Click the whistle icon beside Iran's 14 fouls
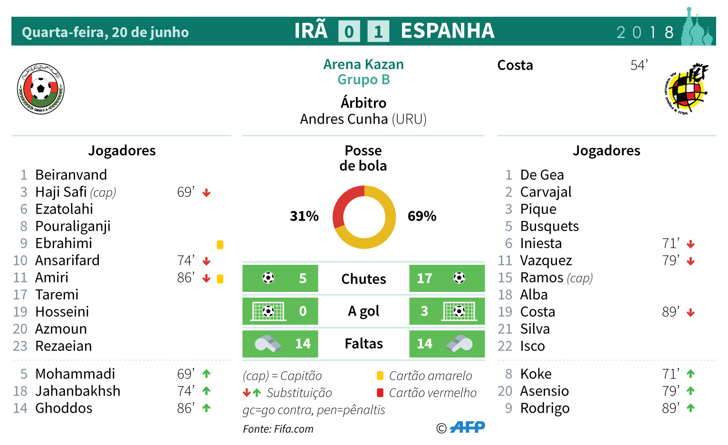This screenshot has width=728, height=445. point(268,343)
